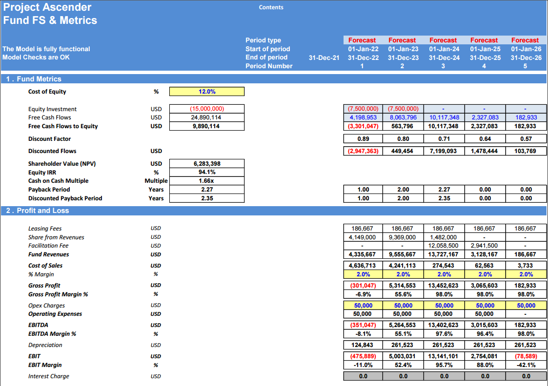Click the Equity IRR value 94.1%

(207, 172)
